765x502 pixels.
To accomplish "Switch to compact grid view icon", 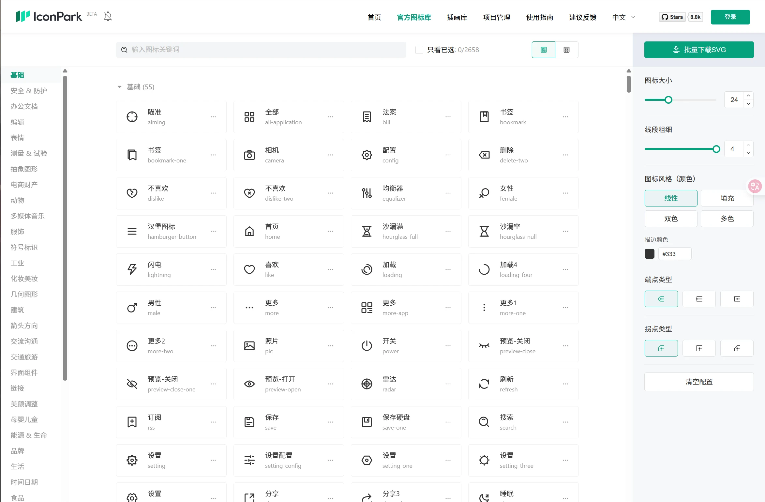I will tap(566, 50).
